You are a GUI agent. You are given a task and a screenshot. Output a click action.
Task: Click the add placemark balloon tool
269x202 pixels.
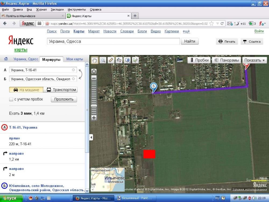[127, 60]
